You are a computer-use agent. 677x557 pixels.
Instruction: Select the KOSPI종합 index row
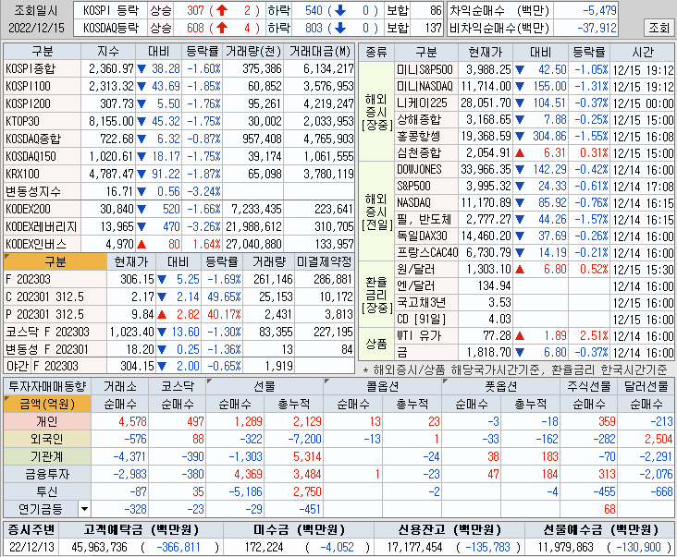pos(179,68)
